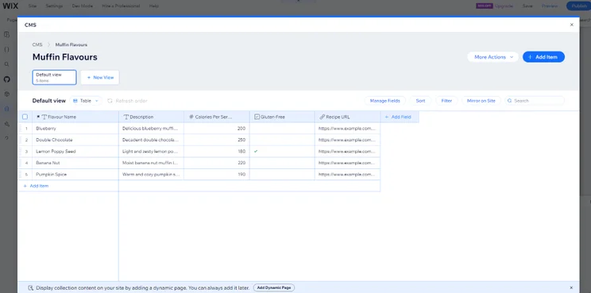Click the Refresh order icon

click(110, 101)
